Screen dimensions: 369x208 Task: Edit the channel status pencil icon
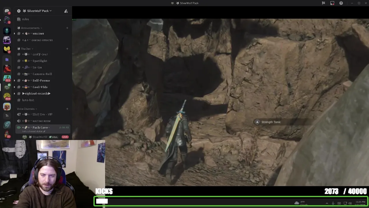pyautogui.click(x=44, y=131)
